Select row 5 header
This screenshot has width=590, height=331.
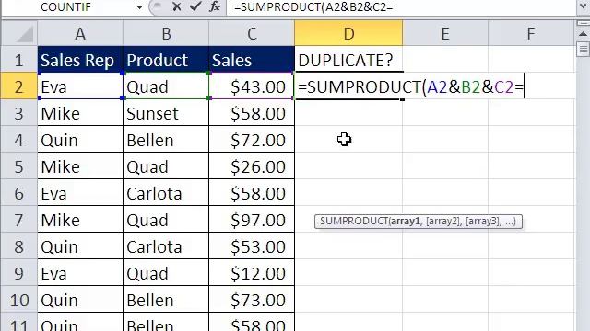19,166
